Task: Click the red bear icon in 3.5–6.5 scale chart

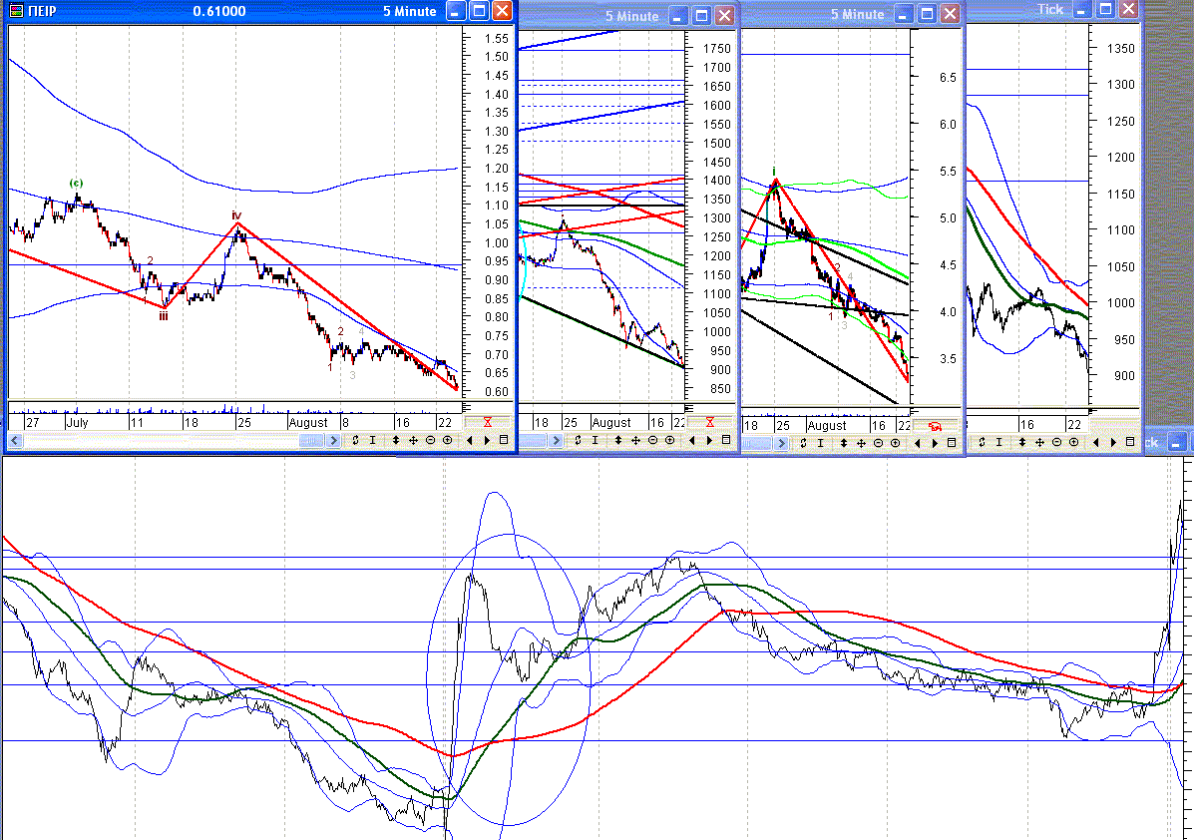Action: pyautogui.click(x=935, y=426)
